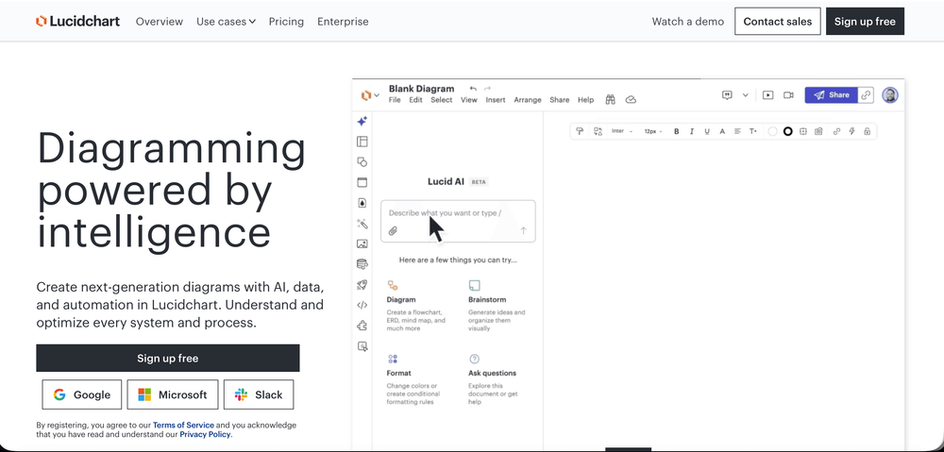This screenshot has height=452, width=944.
Task: Toggle the lock icon in format toolbar
Action: pos(867,131)
